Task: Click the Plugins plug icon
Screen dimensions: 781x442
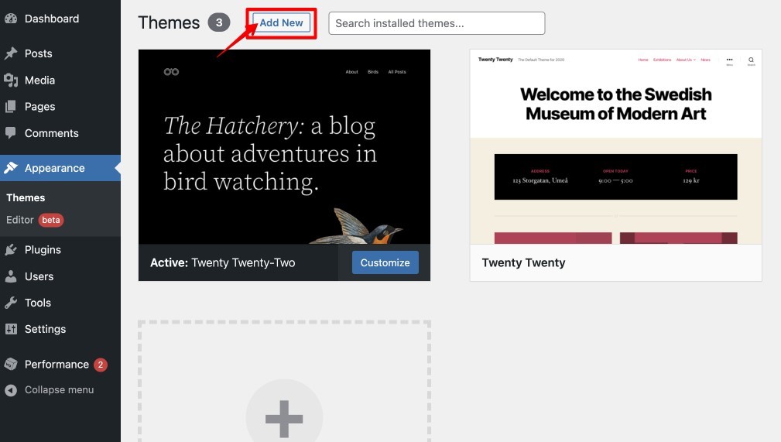Action: tap(11, 250)
